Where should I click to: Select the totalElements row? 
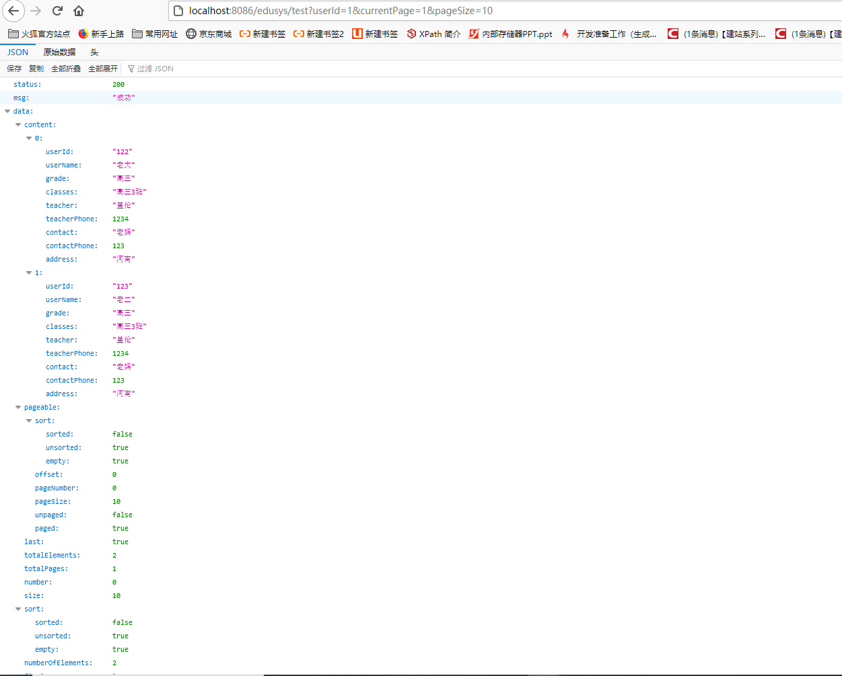[x=421, y=555]
